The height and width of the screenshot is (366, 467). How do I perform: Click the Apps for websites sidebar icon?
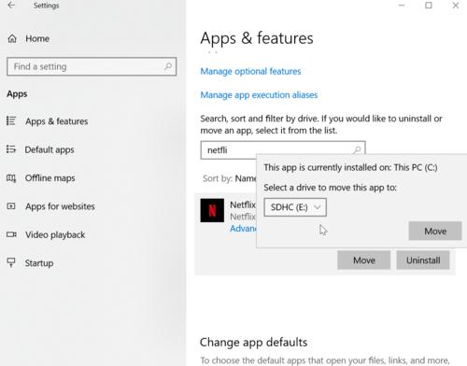coord(11,206)
